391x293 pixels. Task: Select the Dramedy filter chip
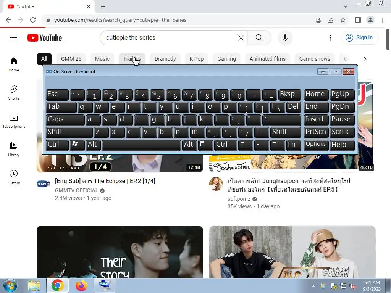[x=165, y=59]
